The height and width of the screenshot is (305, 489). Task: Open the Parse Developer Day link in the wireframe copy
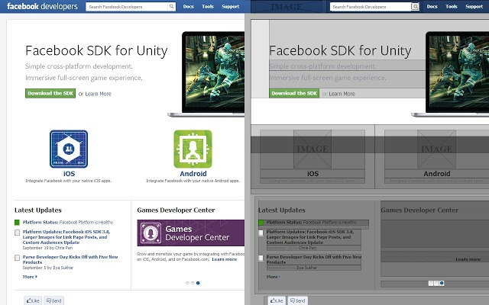pyautogui.click(x=314, y=259)
